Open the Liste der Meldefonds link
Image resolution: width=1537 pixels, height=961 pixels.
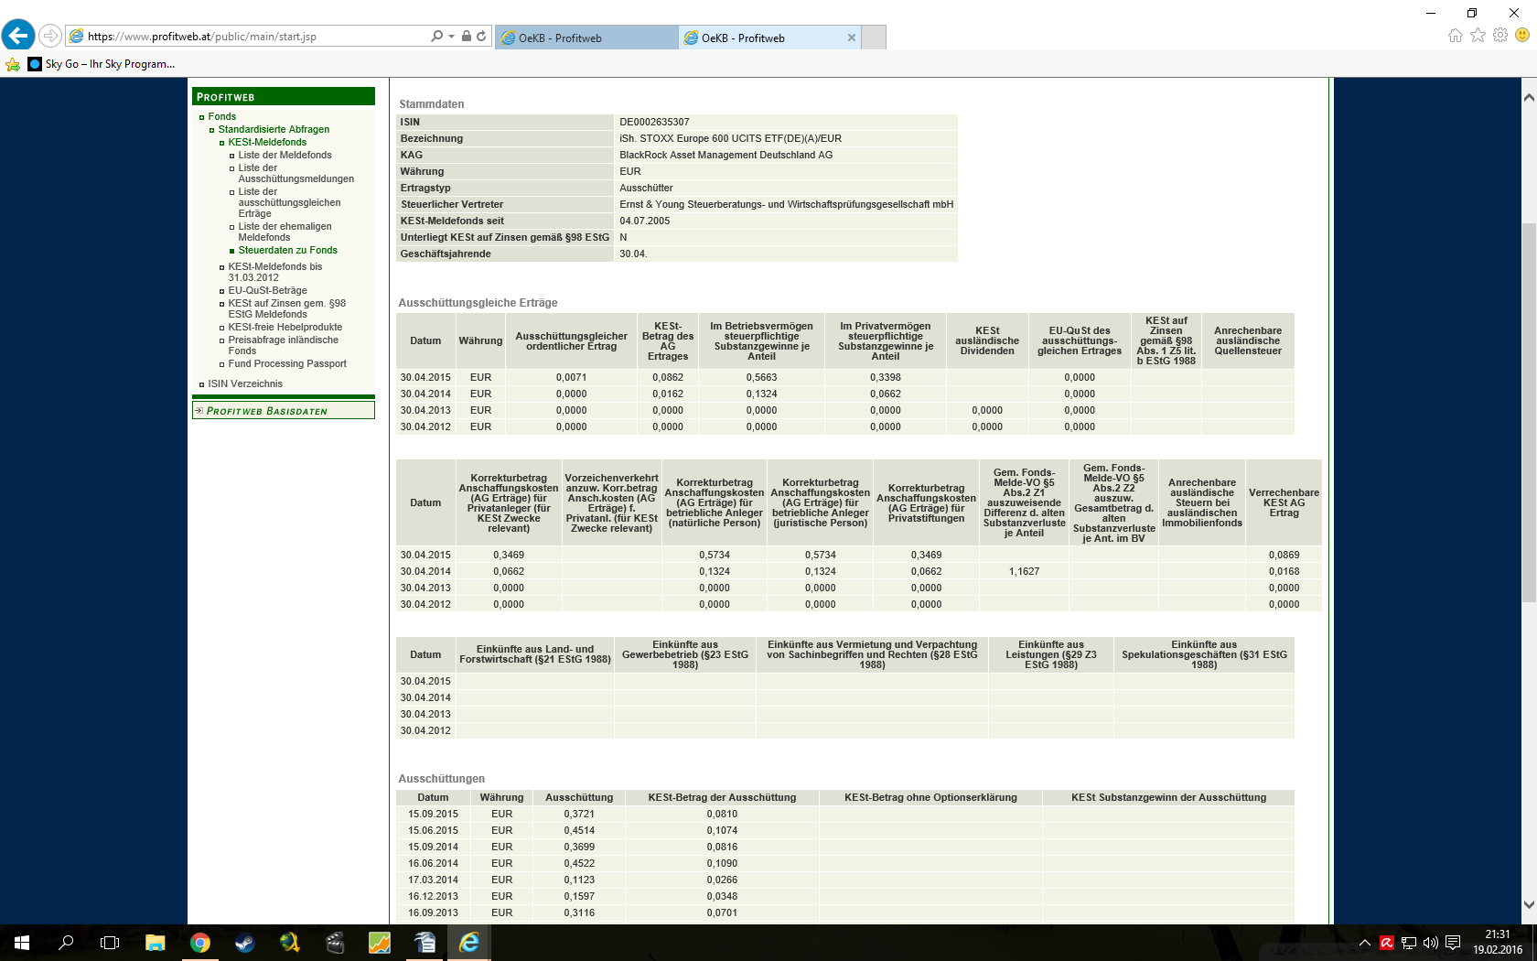pos(285,156)
